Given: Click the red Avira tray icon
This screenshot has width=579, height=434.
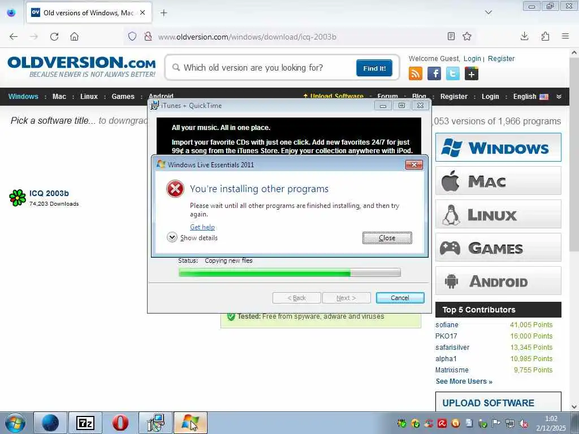Looking at the screenshot, I should 442,423.
